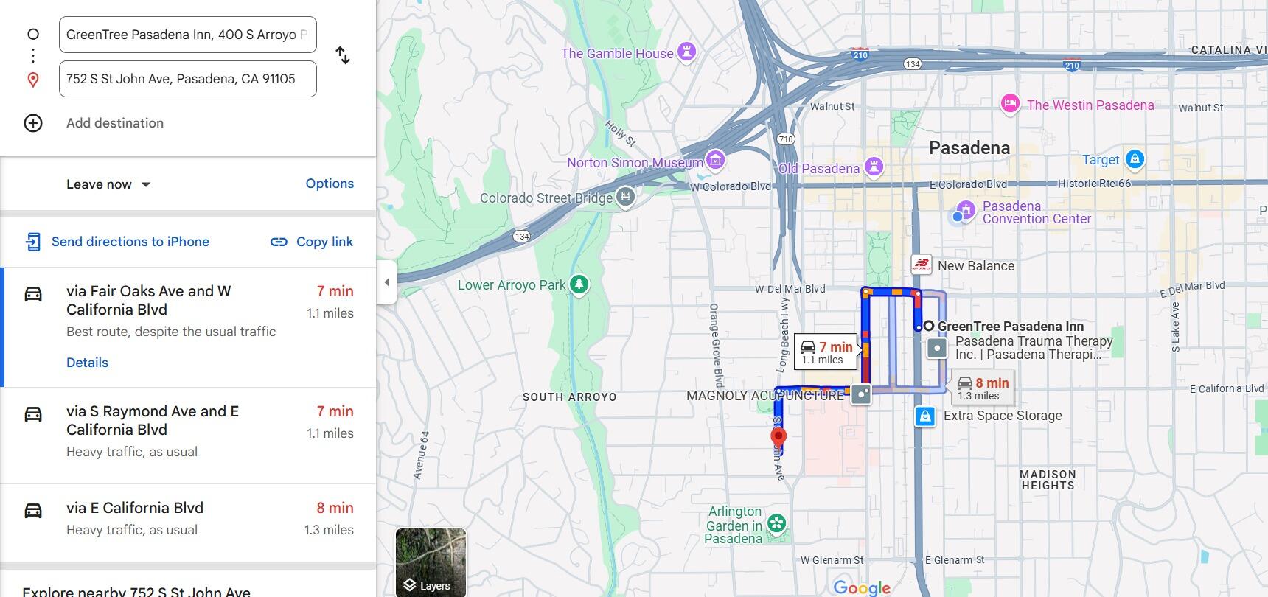Click the Target shopping pin
The image size is (1268, 597).
pyautogui.click(x=1135, y=158)
